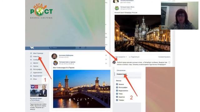Click the commenter avatar under the Petersburg post

(114, 62)
